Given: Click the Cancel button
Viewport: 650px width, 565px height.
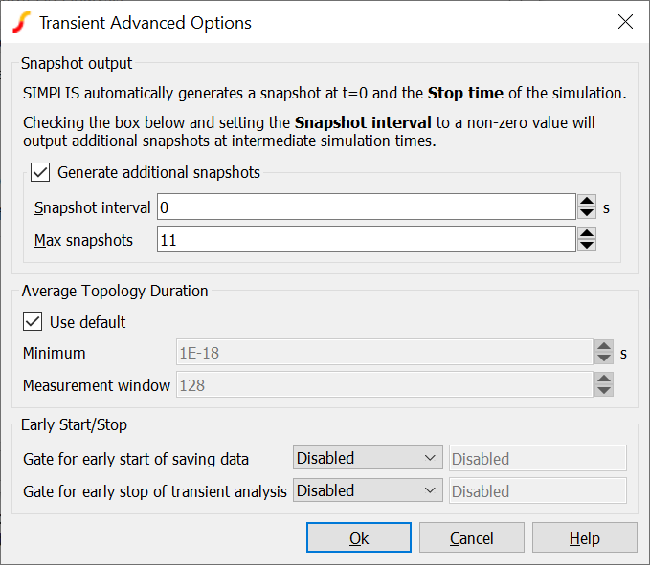Looking at the screenshot, I should 472,538.
